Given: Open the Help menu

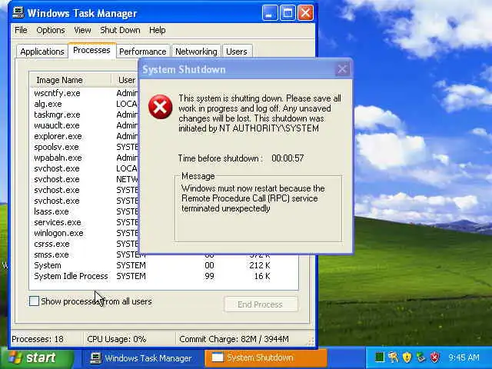Looking at the screenshot, I should tap(157, 30).
